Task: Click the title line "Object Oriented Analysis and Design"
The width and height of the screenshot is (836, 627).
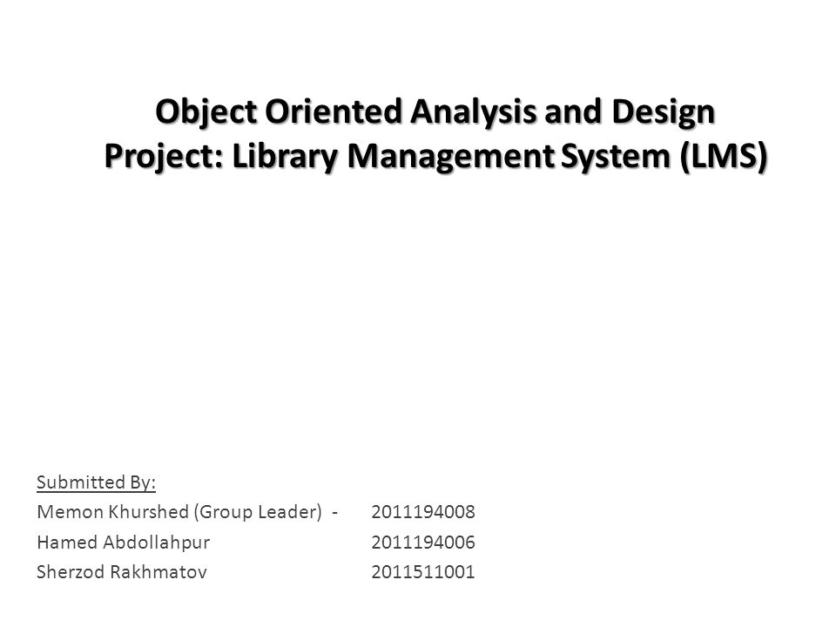Action: 435,113
